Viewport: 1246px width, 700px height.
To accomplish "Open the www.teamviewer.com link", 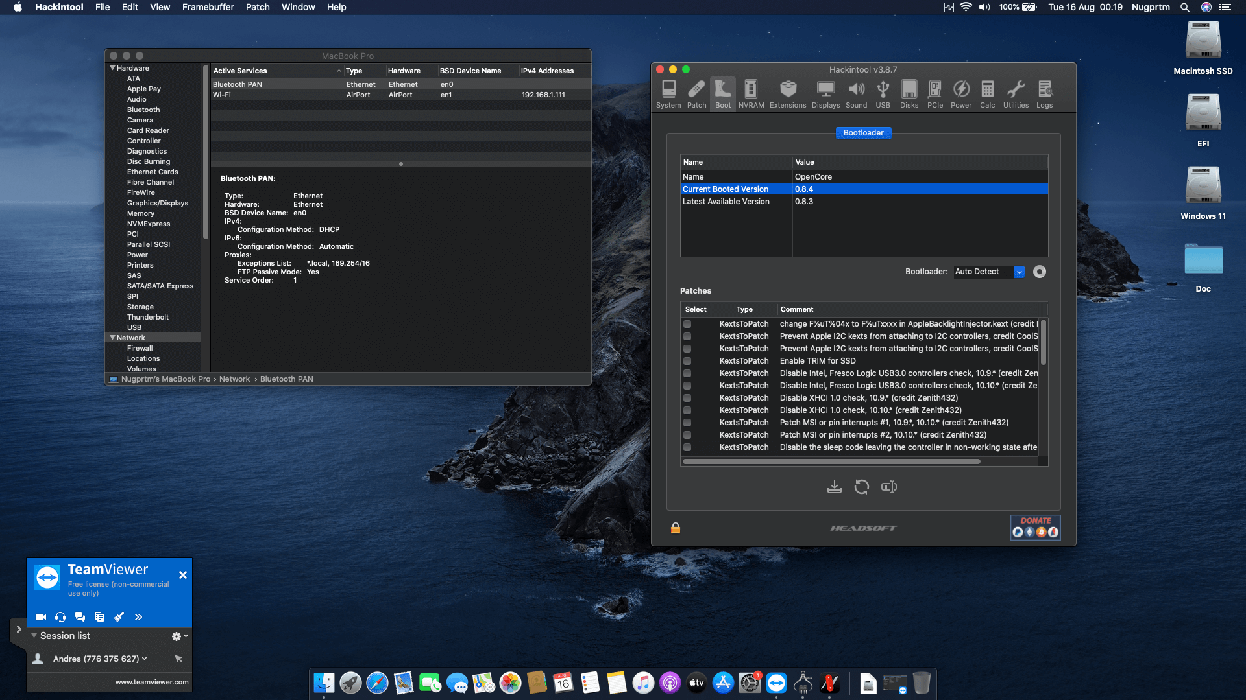I will click(x=152, y=682).
